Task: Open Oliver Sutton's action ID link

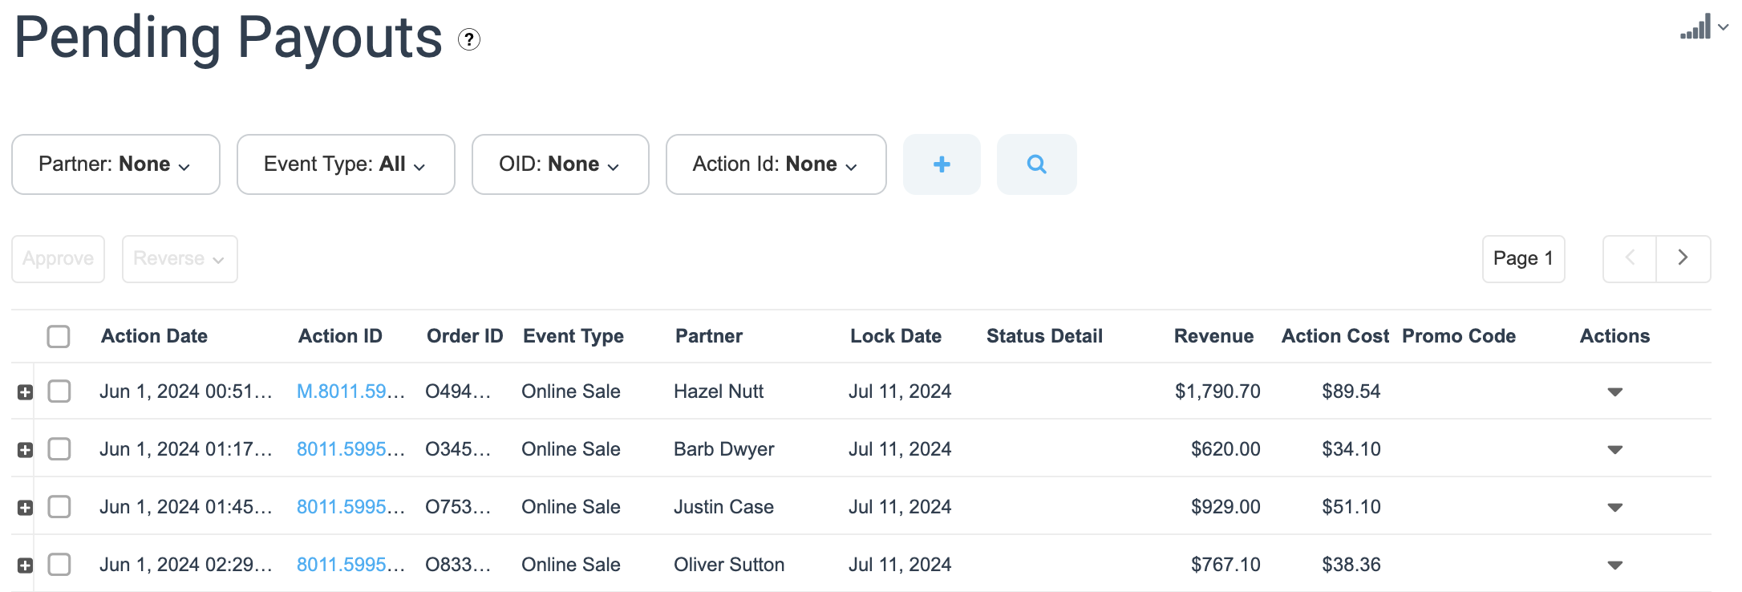Action: pos(350,565)
